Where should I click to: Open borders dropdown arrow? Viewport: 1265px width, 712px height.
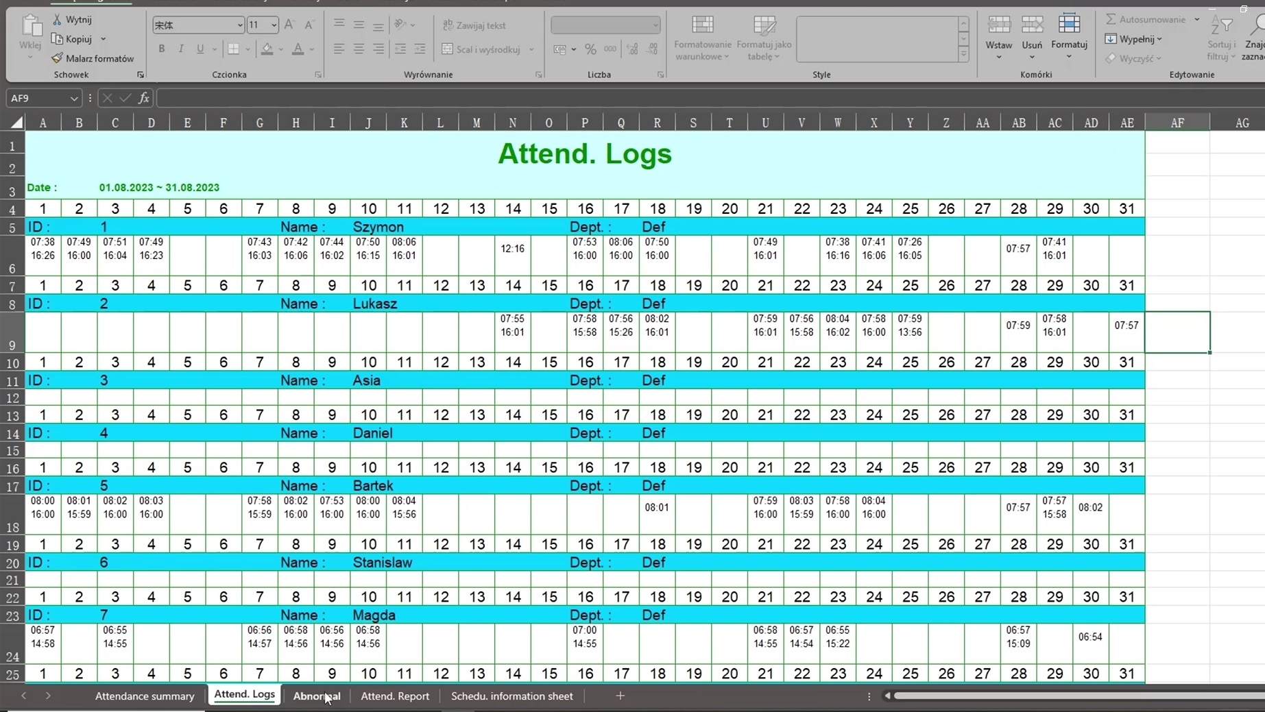[248, 49]
